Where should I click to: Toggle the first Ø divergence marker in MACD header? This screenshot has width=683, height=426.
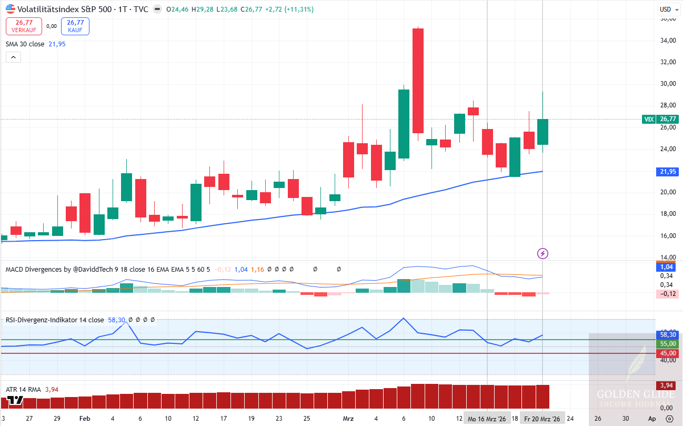coord(269,269)
